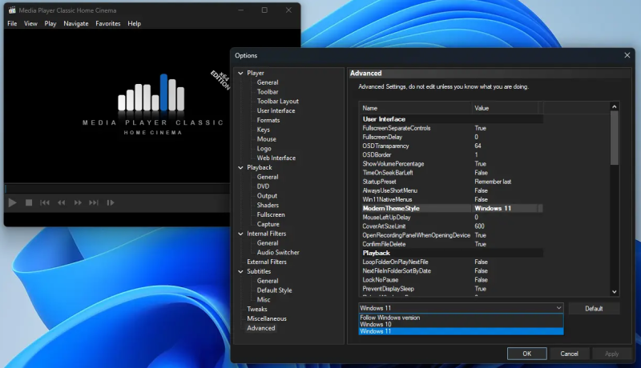The width and height of the screenshot is (641, 368).
Task: Select Misc under Subtitles
Action: coord(264,299)
